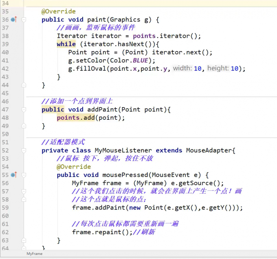Fold the mousePressed method in the gutter
The image size is (277, 259).
24,175
